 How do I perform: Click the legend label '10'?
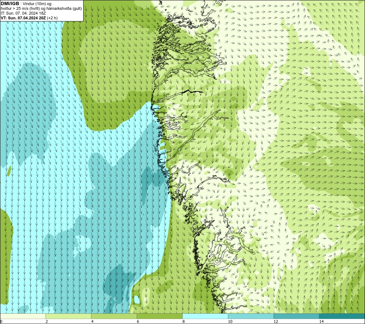click(x=230, y=321)
